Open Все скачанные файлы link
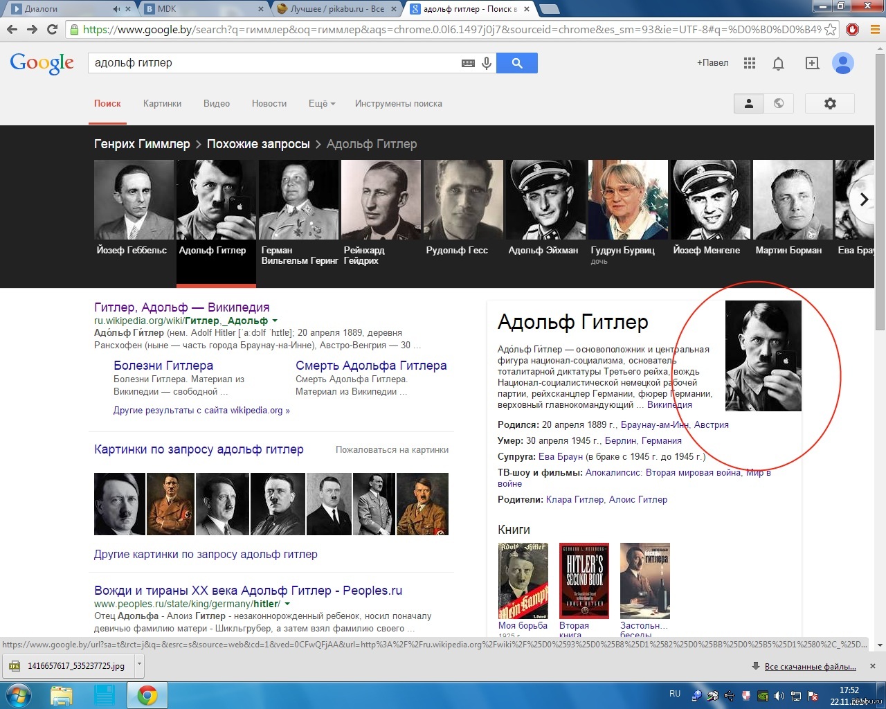The height and width of the screenshot is (709, 886). coord(810,666)
